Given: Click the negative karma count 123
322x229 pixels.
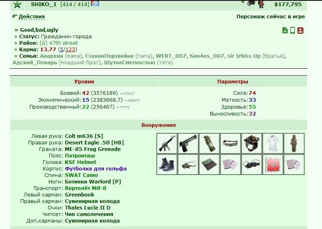Looking at the screenshot, I should [70, 49].
